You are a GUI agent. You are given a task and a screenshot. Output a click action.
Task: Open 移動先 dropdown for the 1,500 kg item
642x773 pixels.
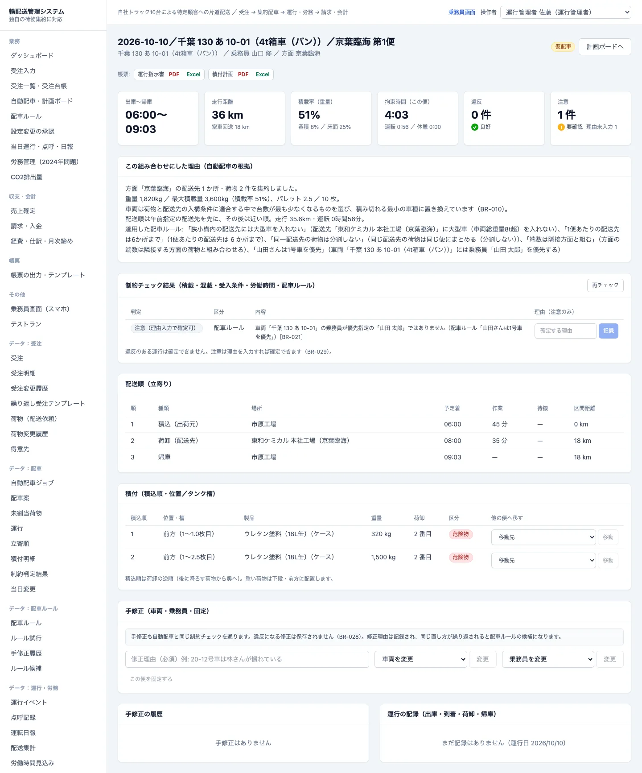[x=544, y=560]
